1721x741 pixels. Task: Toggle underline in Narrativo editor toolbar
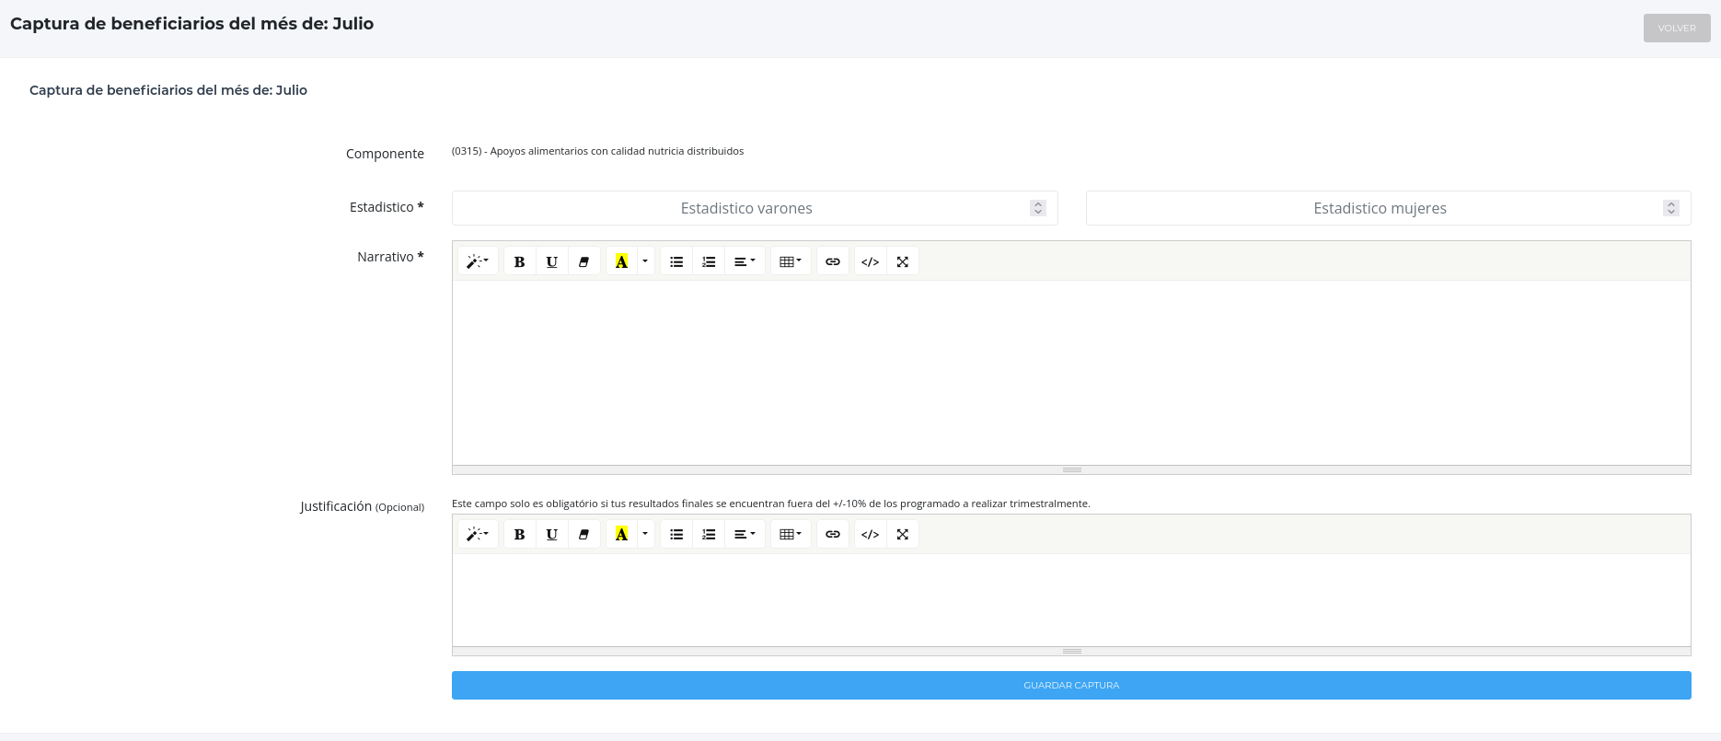(552, 261)
